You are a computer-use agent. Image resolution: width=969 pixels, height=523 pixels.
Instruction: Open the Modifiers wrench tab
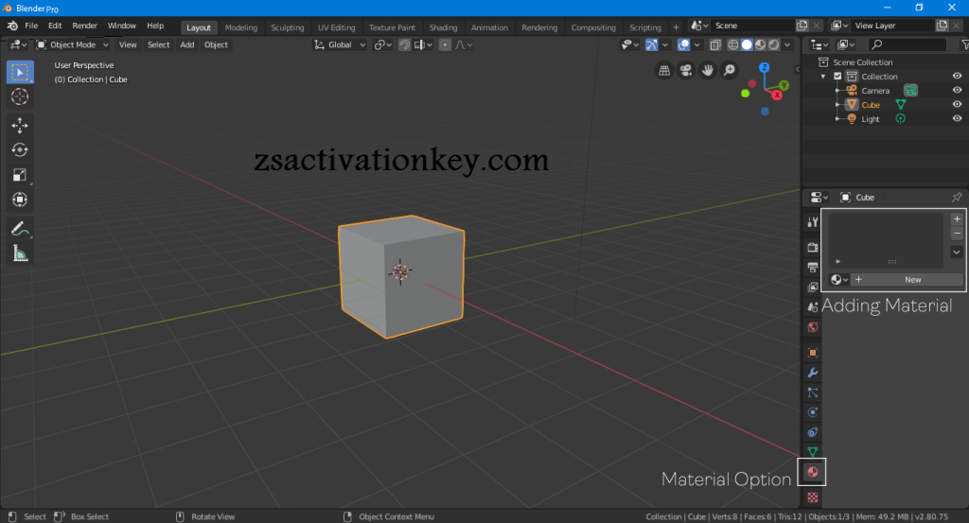point(813,373)
